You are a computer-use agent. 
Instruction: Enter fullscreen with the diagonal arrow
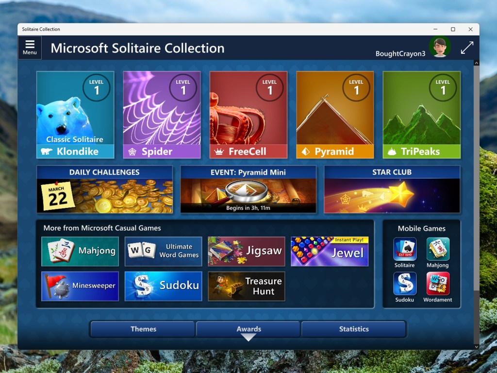pos(467,48)
